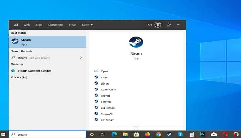Launch Microsoft Edge from the taskbar
Screen dimensions: 241x138
point(114,134)
